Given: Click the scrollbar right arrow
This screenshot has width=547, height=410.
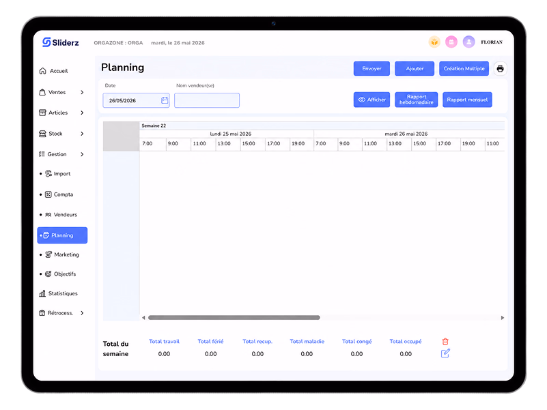Looking at the screenshot, I should [503, 318].
